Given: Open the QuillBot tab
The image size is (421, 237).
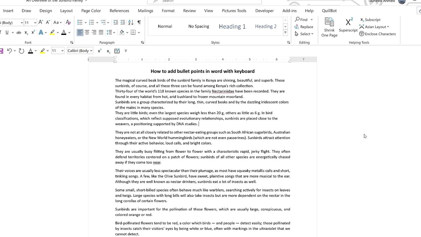Looking at the screenshot, I should [329, 11].
